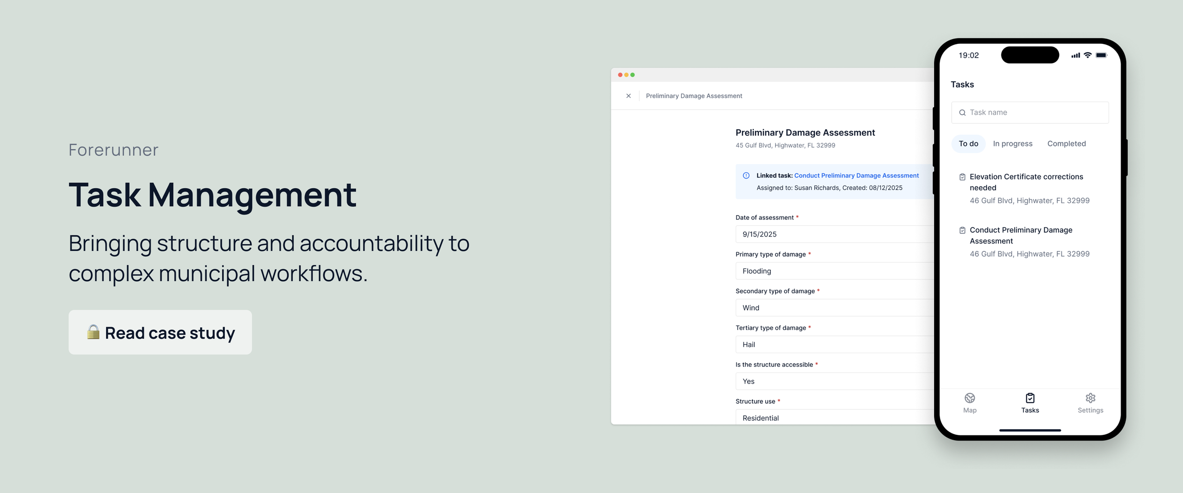The height and width of the screenshot is (493, 1183).
Task: Click the Task Management heading
Action: (x=212, y=195)
